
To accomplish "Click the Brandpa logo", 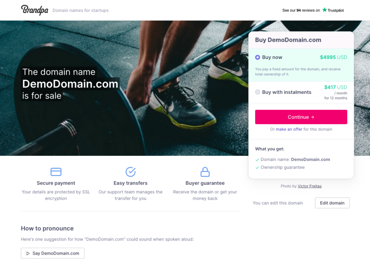I will tap(34, 10).
